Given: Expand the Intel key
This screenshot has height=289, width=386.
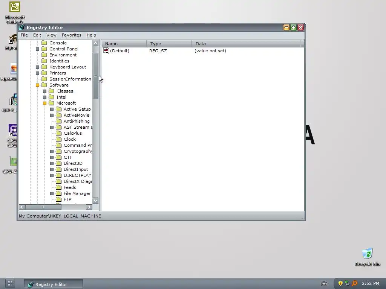Looking at the screenshot, I should pyautogui.click(x=44, y=97).
